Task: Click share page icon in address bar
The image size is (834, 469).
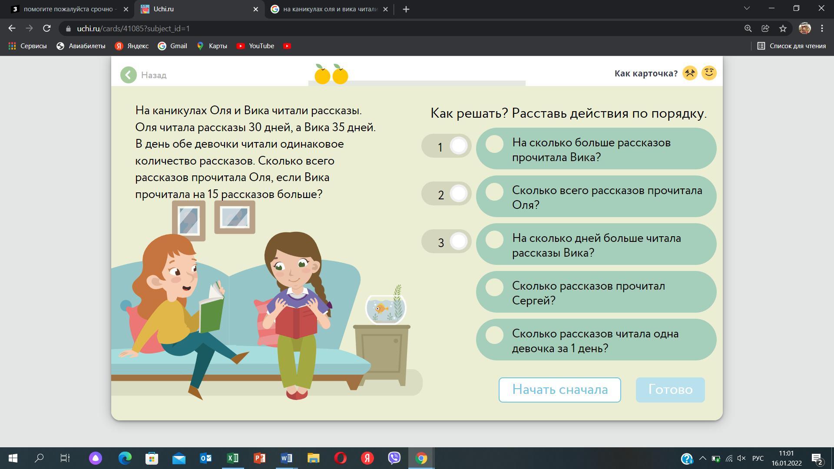Action: (x=765, y=29)
